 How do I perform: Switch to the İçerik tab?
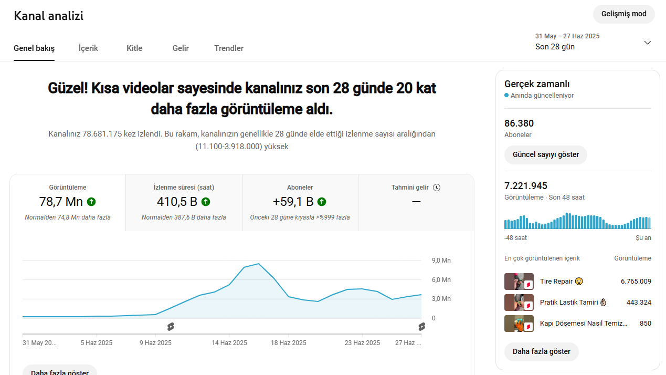(x=88, y=48)
